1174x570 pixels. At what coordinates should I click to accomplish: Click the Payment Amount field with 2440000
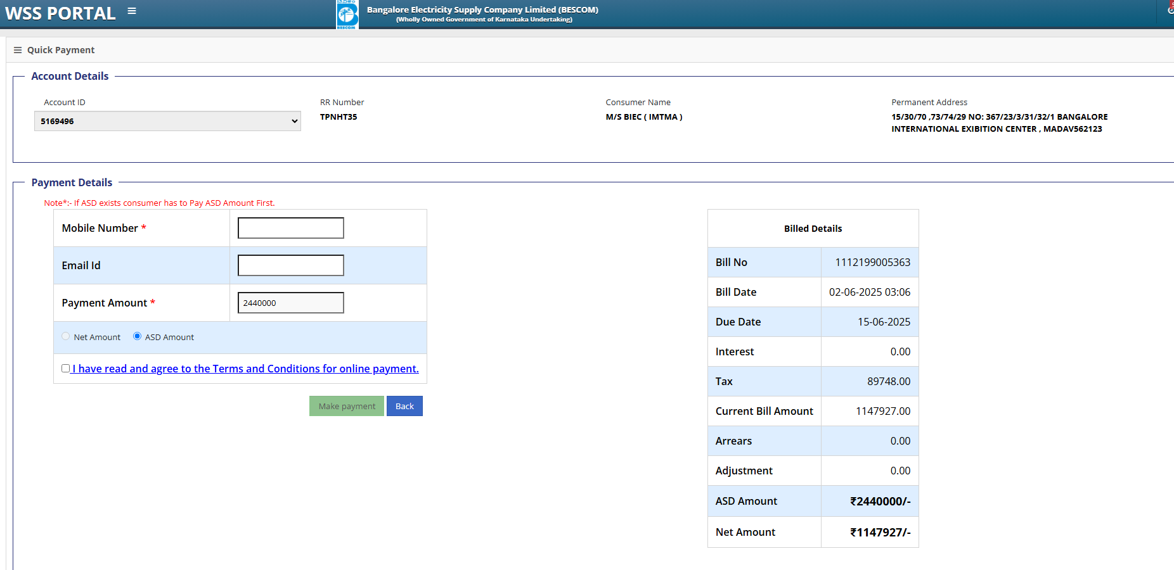291,303
